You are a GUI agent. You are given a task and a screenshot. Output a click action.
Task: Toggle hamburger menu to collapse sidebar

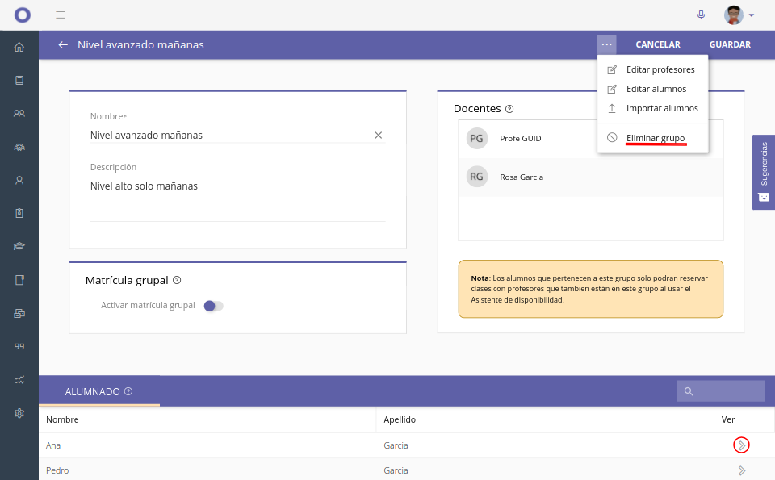point(61,15)
